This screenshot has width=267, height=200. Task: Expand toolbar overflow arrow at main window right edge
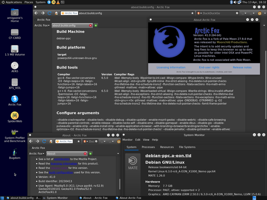(x=265, y=13)
